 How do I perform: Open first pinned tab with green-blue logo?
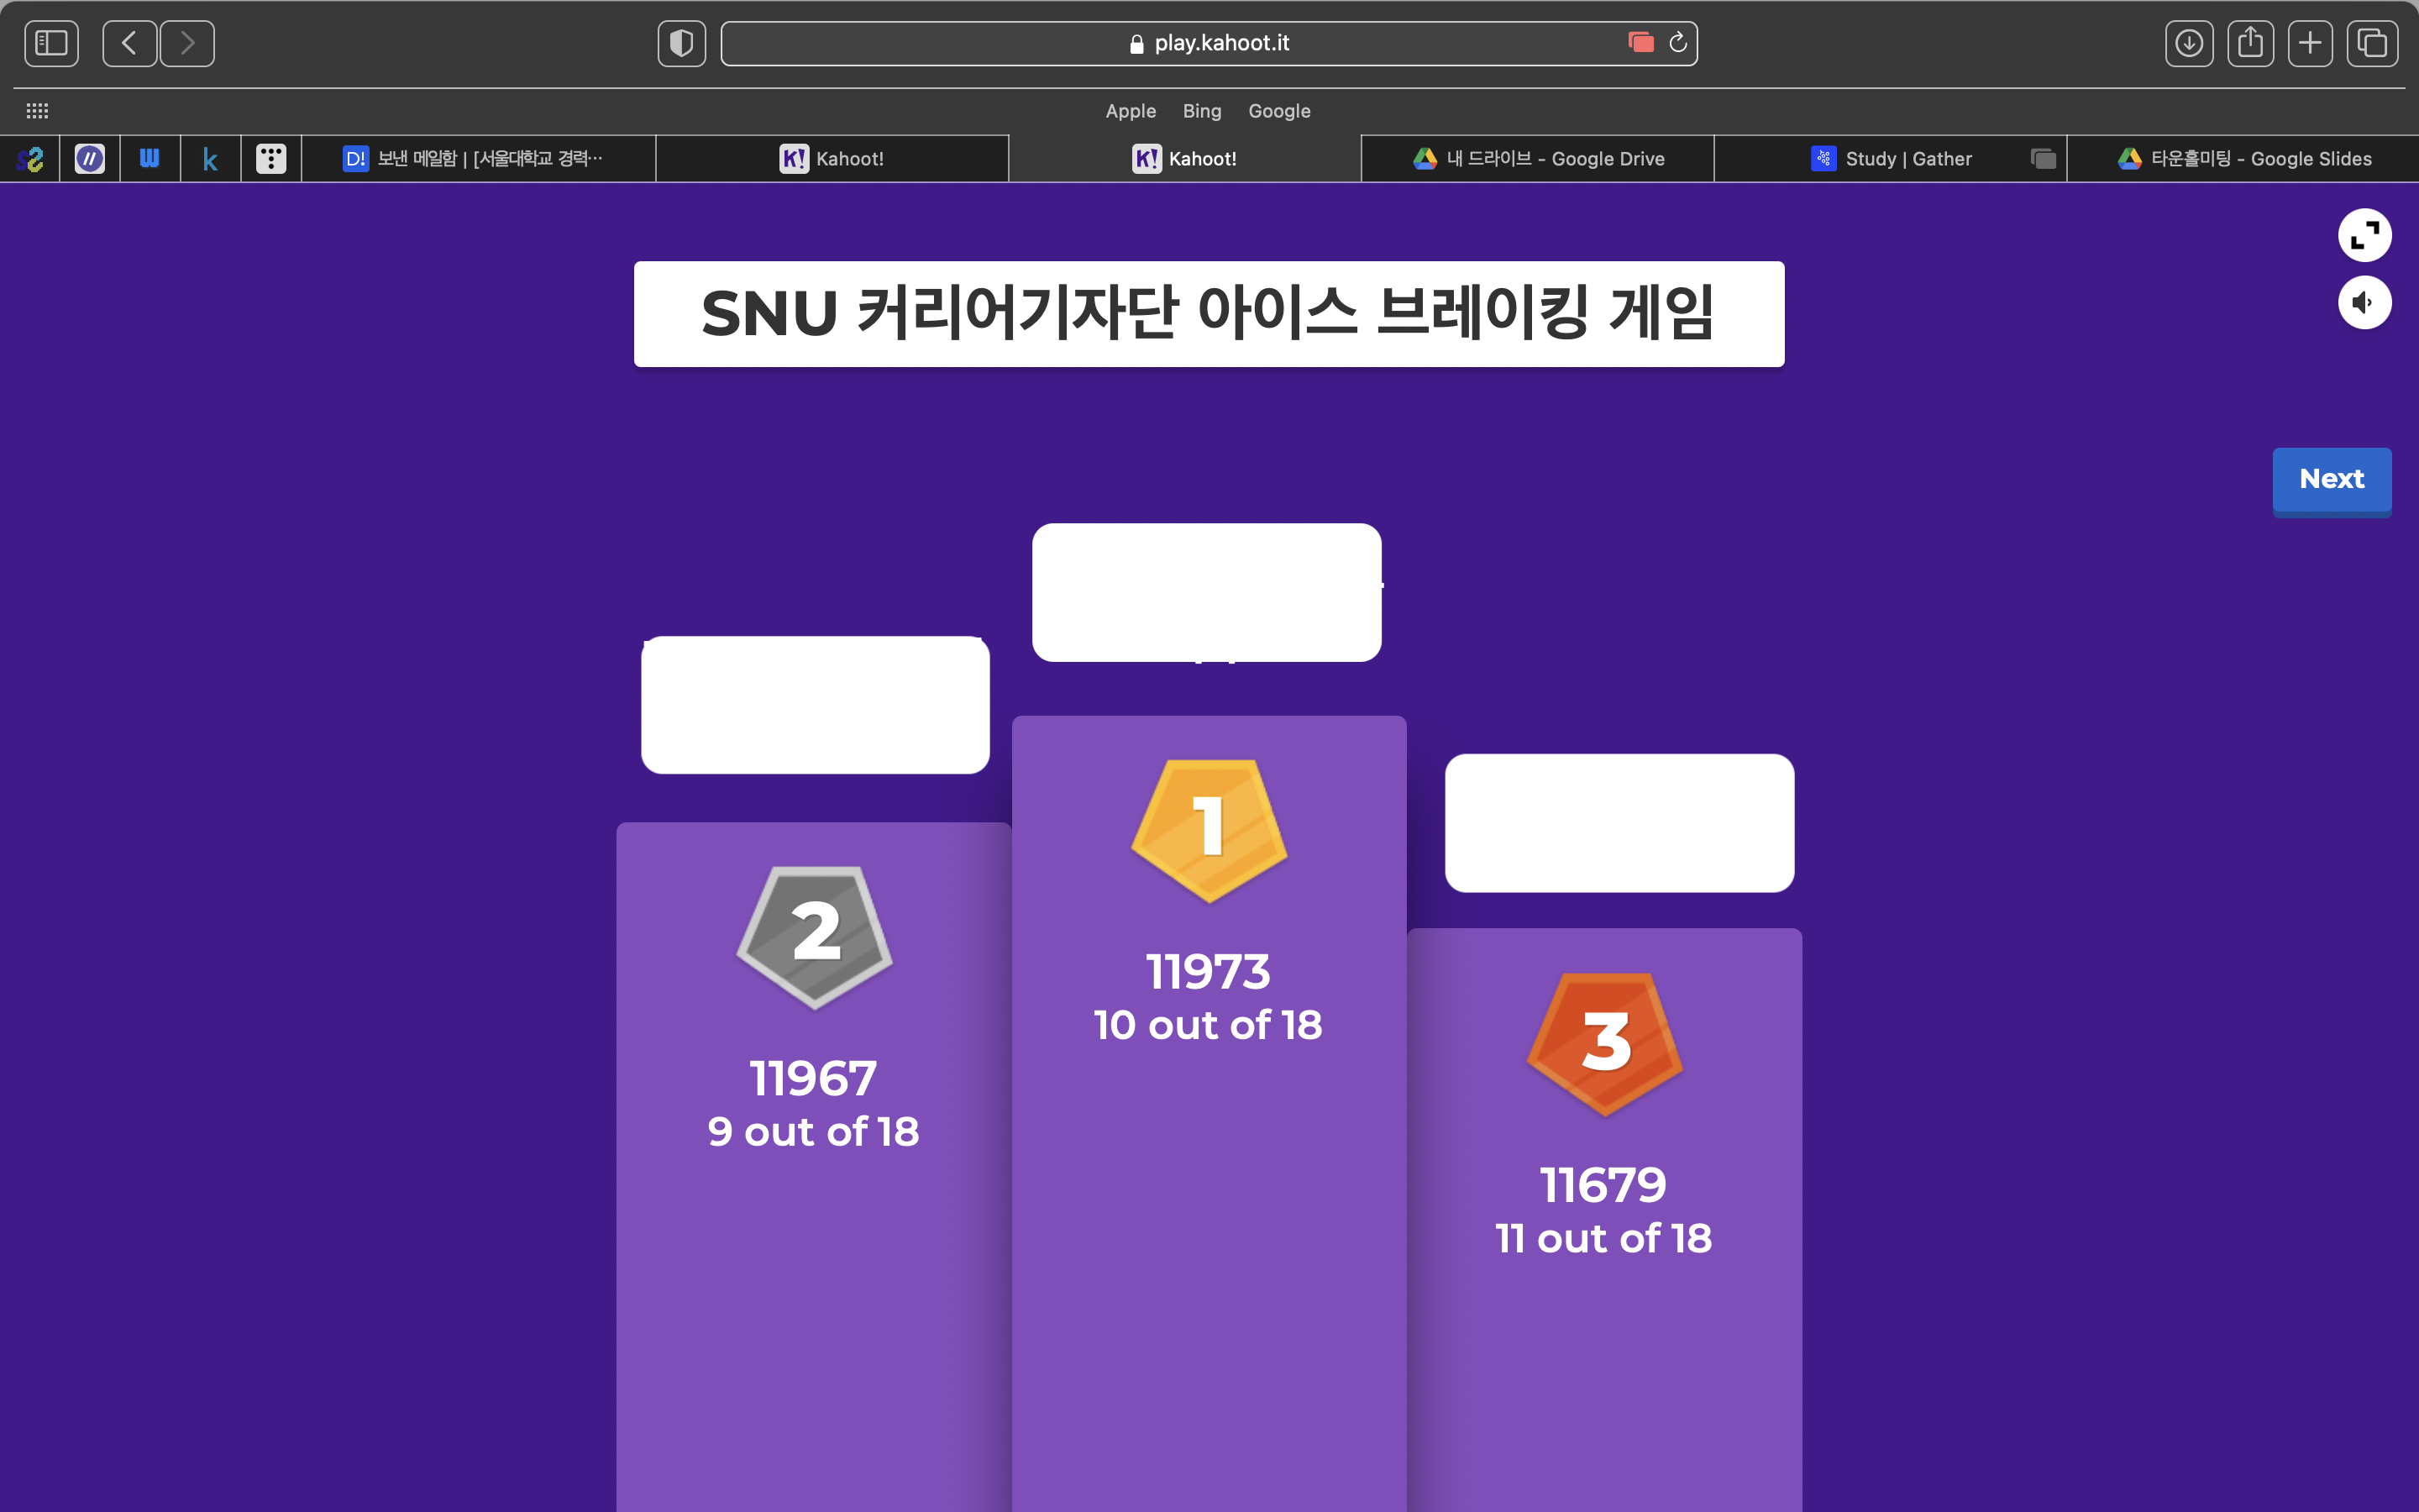click(x=30, y=158)
